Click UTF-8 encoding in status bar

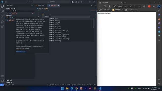[x=64, y=85]
